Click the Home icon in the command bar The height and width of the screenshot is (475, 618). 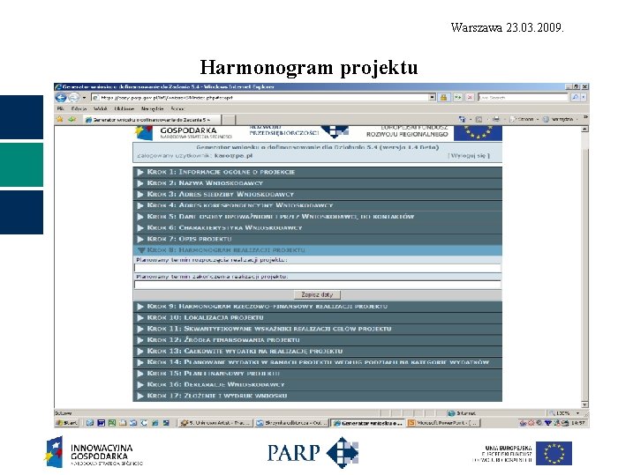point(462,119)
